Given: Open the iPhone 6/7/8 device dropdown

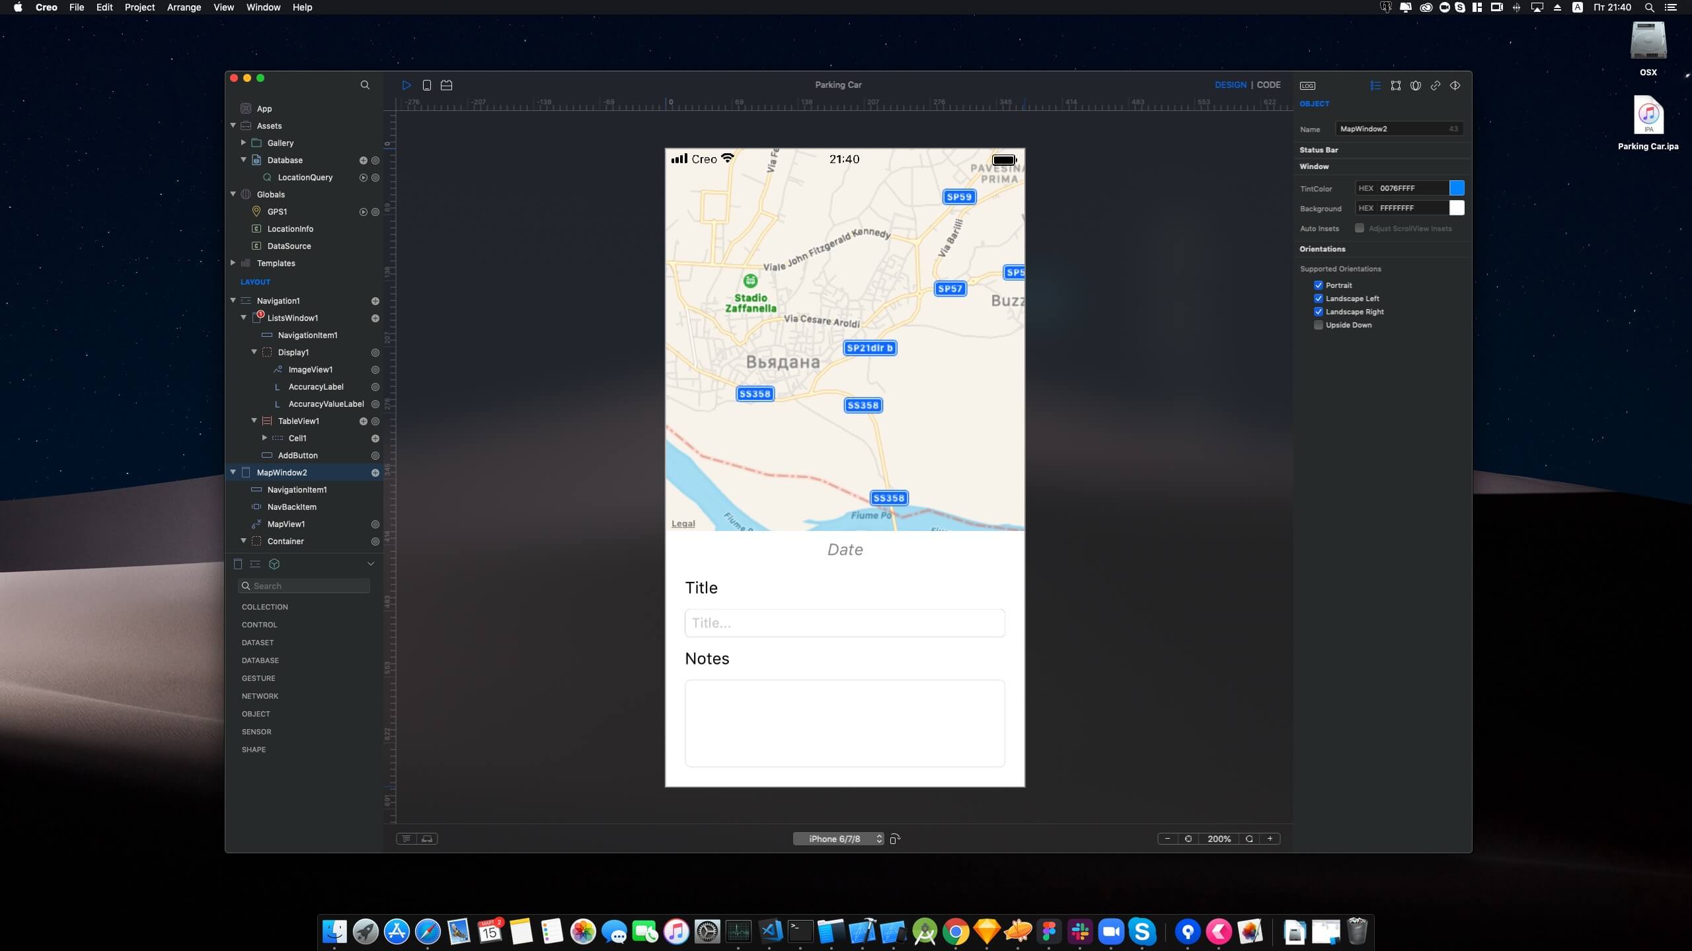Looking at the screenshot, I should pos(838,839).
